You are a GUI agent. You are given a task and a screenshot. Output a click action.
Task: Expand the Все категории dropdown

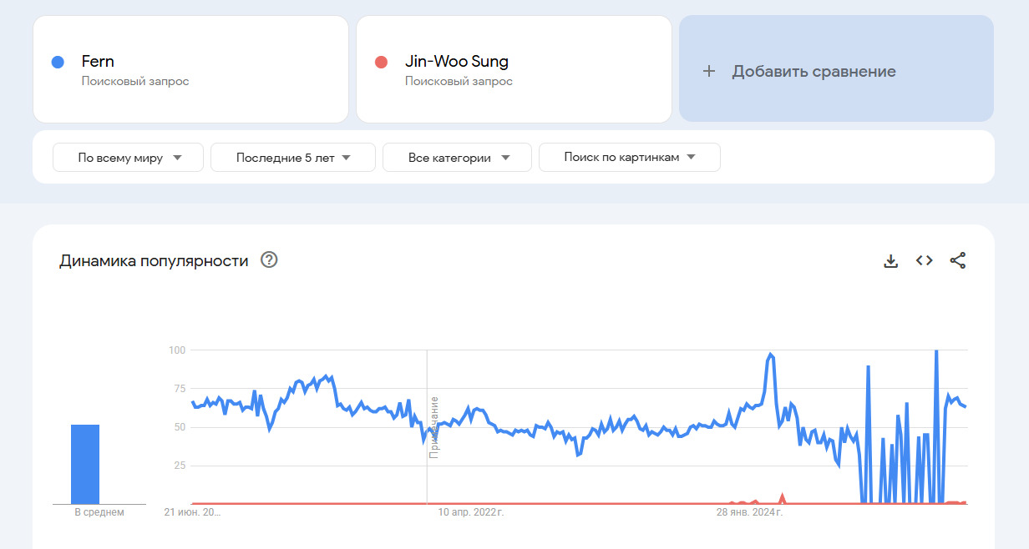(457, 157)
